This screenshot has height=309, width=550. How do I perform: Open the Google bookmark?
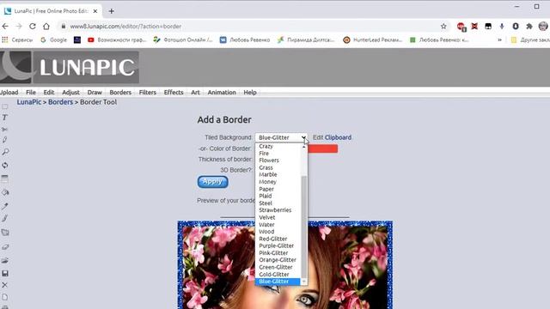click(53, 40)
